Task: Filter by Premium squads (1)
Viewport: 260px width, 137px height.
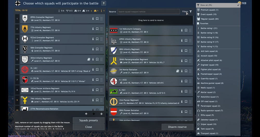Action: point(218,10)
